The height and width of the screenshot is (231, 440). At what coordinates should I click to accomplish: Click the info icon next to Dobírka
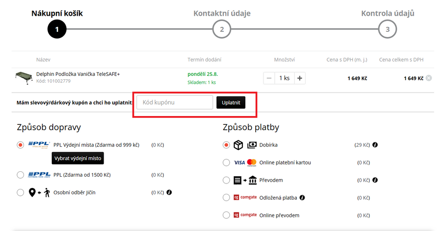375,145
